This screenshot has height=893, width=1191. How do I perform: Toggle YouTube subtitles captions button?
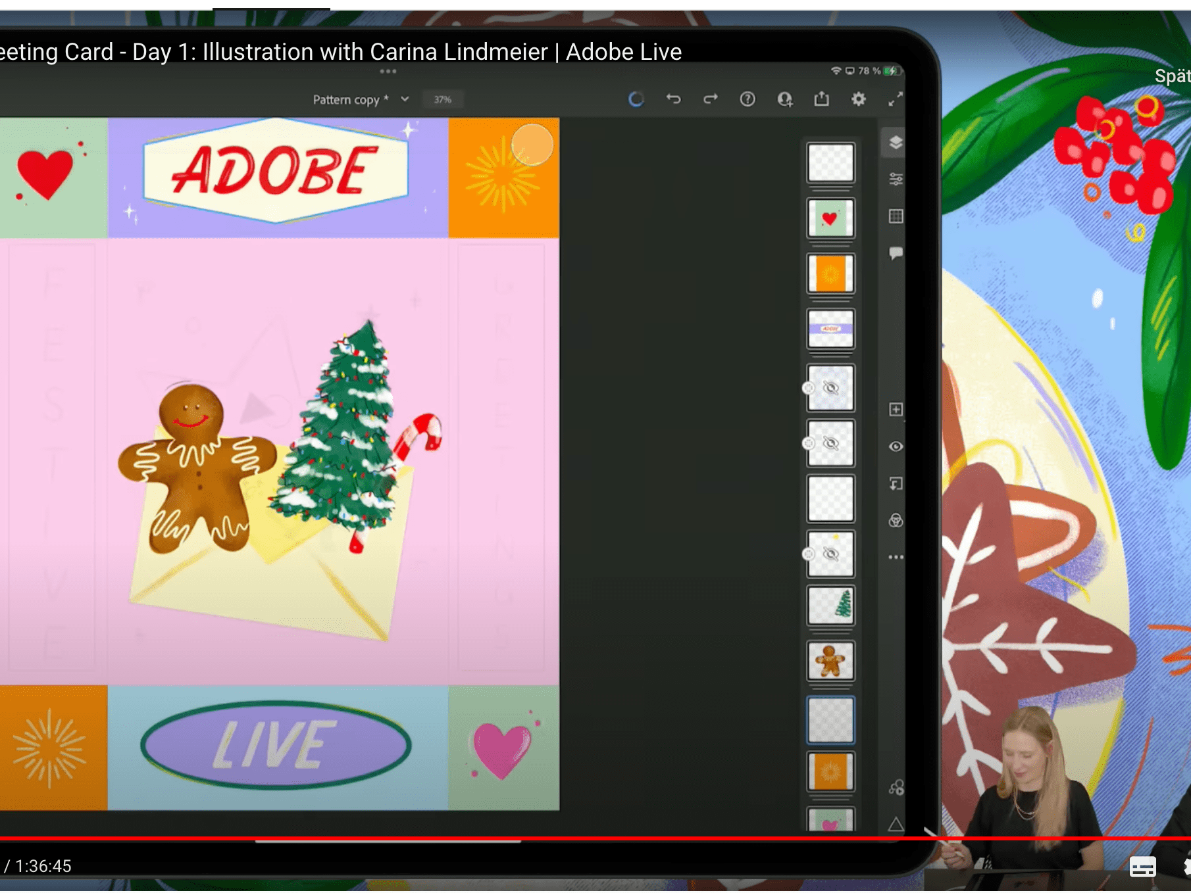click(1142, 867)
